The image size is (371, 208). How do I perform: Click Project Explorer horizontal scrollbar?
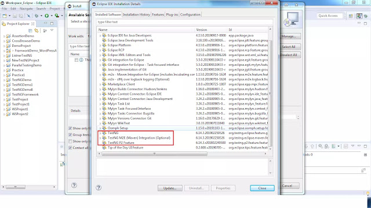pyautogui.click(x=16, y=187)
